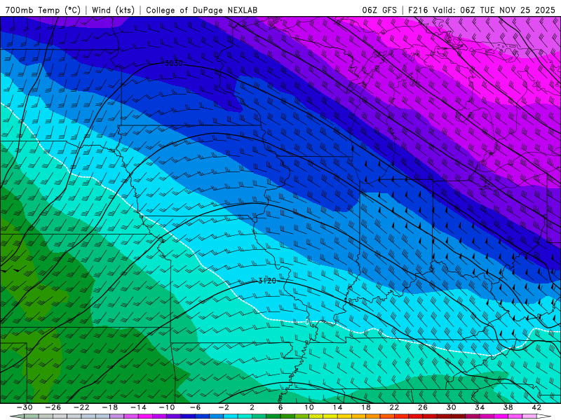Click the '-14' color scale label
The height and width of the screenshot is (420, 561).
pos(138,407)
